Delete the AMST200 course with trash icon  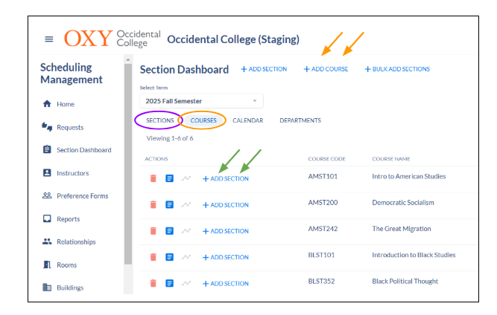coord(153,205)
